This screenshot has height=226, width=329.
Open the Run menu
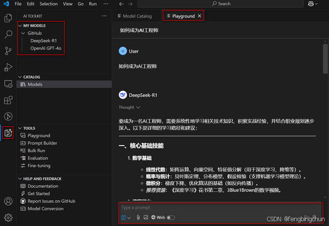click(x=93, y=4)
